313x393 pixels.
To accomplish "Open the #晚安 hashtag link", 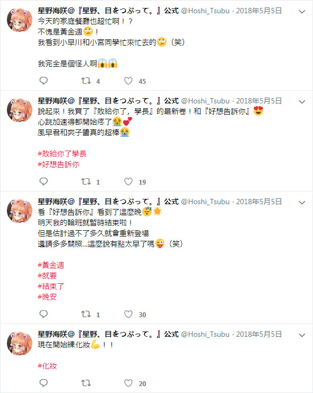I will pos(47,297).
